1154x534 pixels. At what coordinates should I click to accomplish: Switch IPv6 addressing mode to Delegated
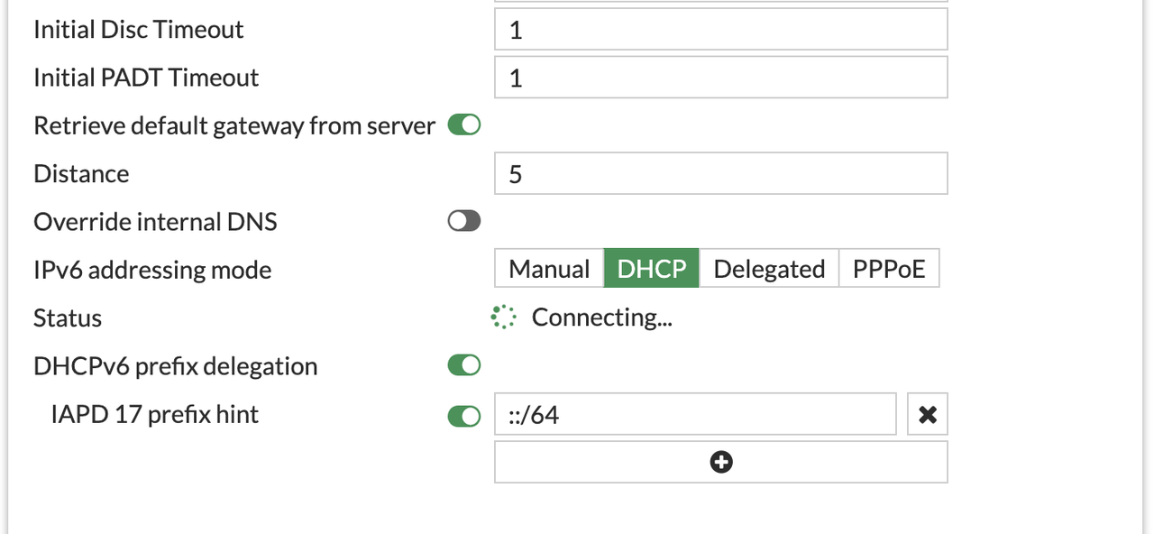point(769,270)
